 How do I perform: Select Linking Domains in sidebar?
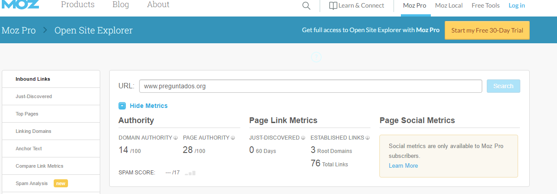(51, 131)
